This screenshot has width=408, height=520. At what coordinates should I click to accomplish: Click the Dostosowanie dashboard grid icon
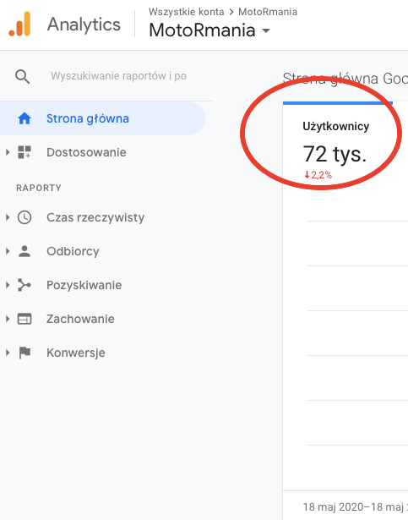pos(24,152)
